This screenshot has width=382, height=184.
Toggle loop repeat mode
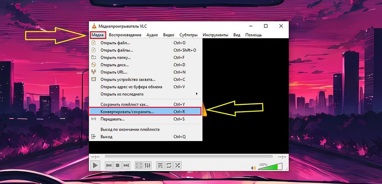pos(168,166)
